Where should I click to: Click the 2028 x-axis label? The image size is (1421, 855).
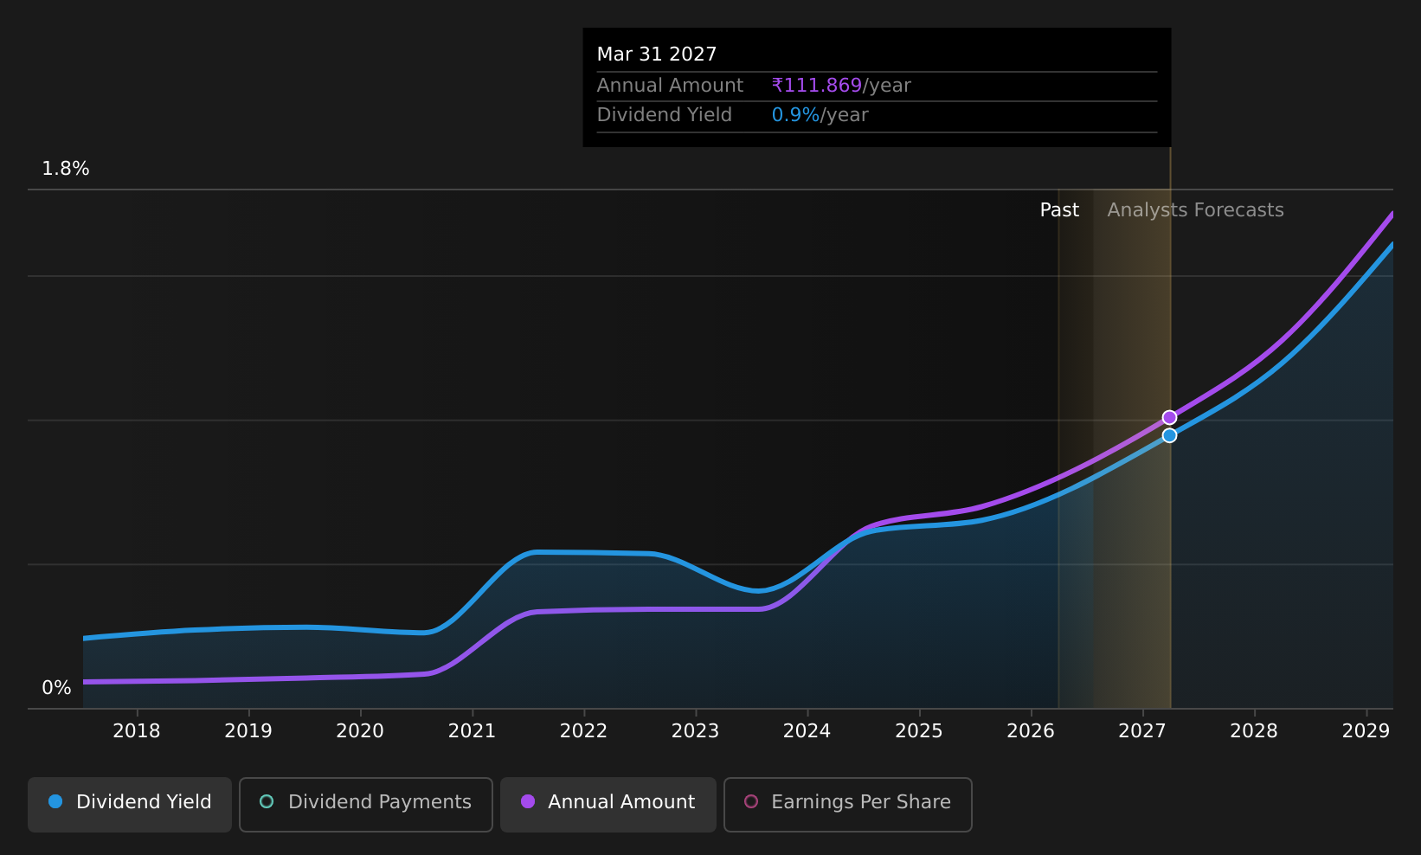[1254, 731]
